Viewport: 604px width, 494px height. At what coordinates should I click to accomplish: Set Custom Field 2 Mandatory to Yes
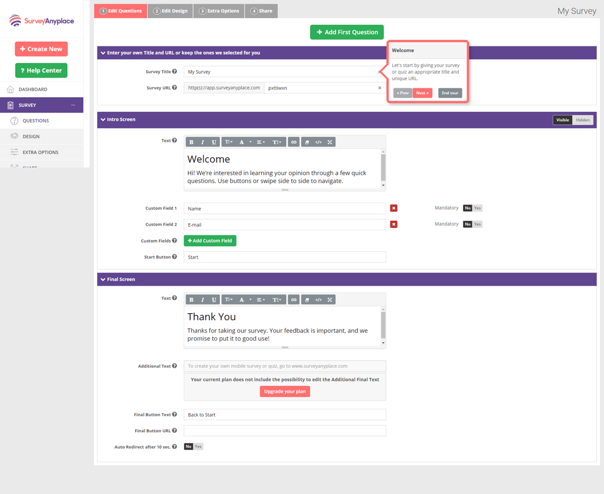coord(477,224)
